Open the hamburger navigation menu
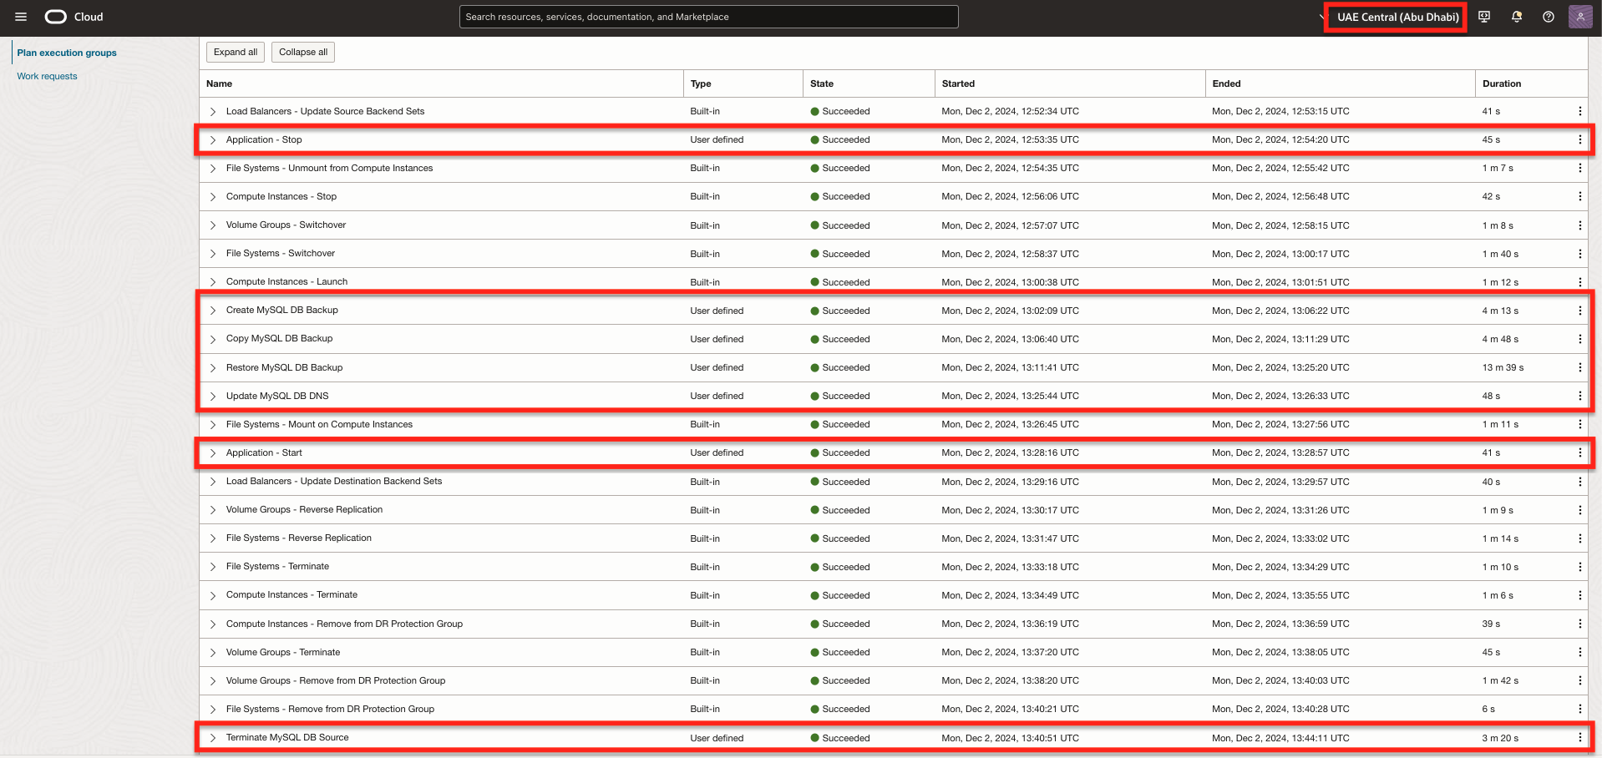 [21, 17]
